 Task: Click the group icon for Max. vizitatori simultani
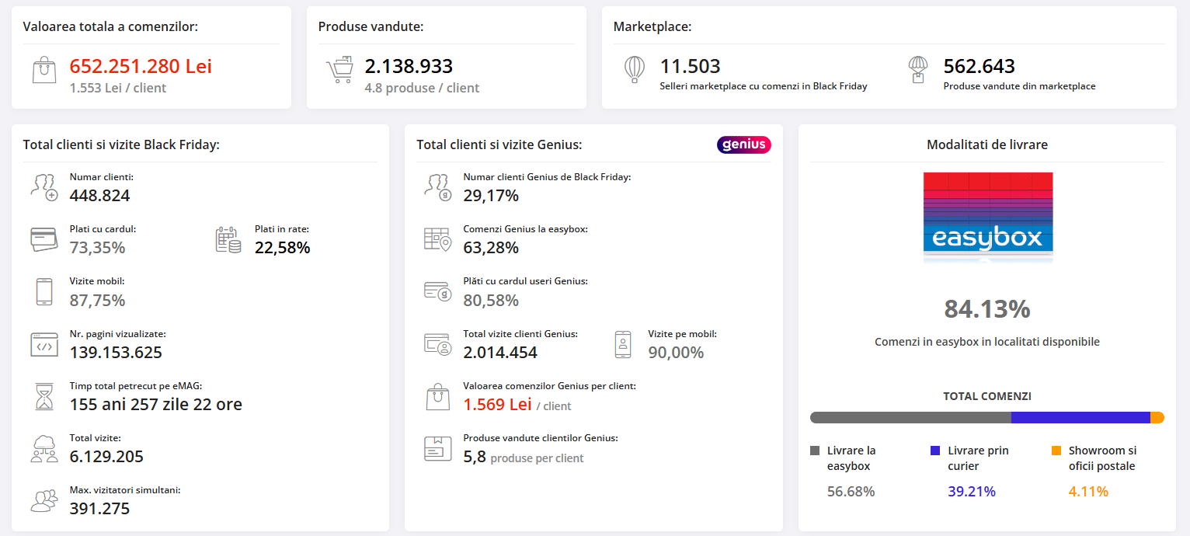44,500
